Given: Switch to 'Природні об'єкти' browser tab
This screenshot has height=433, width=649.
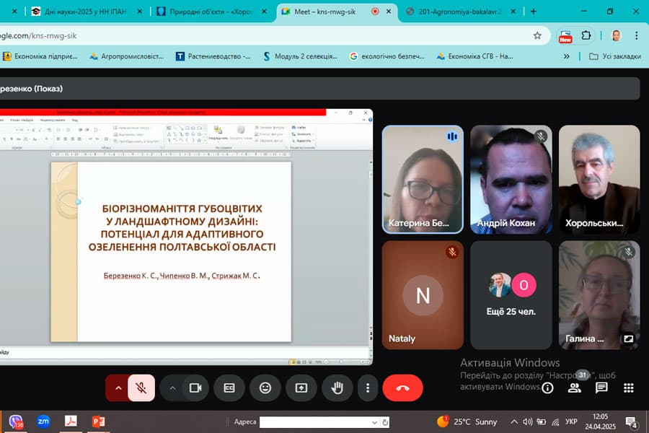Looking at the screenshot, I should coord(211,12).
